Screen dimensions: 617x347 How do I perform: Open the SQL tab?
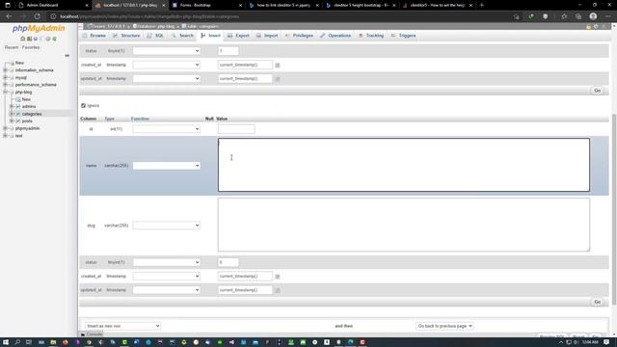155,36
